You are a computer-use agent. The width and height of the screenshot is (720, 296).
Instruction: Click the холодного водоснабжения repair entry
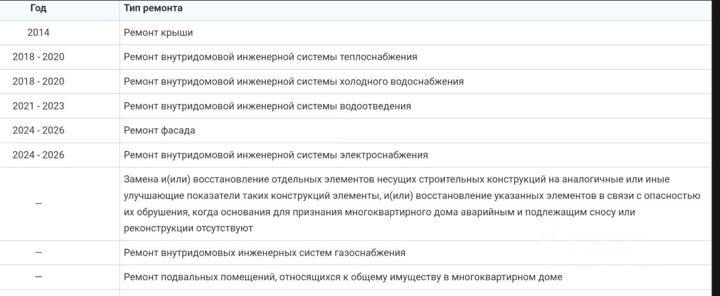point(294,81)
